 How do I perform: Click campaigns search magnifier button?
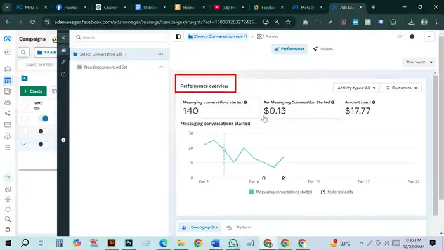[23, 53]
